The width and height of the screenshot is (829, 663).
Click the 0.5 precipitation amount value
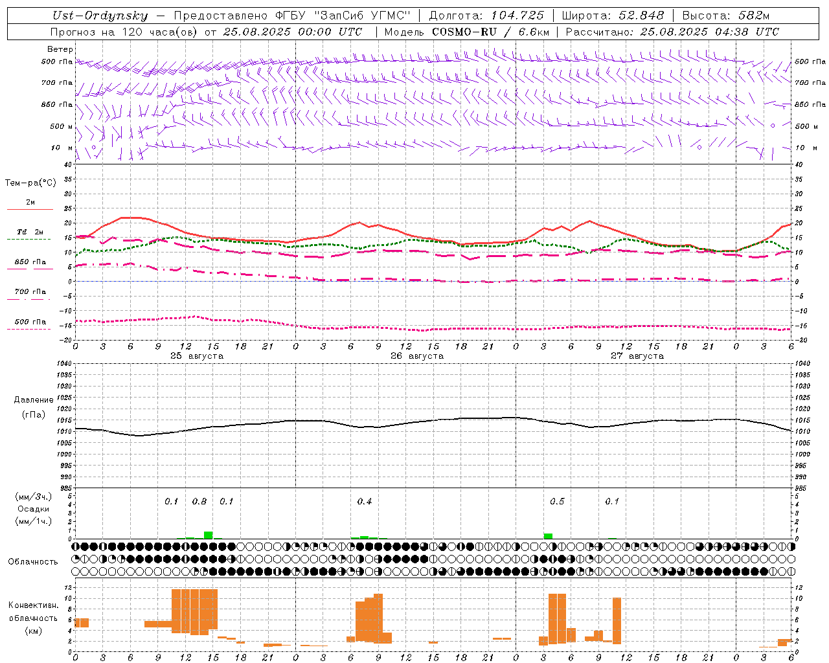(x=557, y=502)
